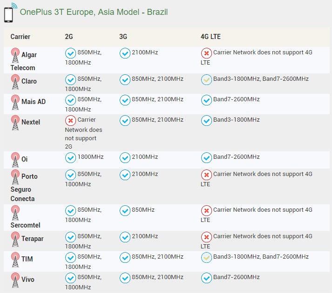Click blue checkmark in Mais AD 4G cell
The height and width of the screenshot is (293, 332).
tap(206, 100)
